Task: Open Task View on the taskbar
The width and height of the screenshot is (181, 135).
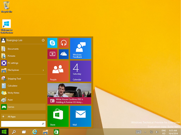Action: [x=24, y=132]
